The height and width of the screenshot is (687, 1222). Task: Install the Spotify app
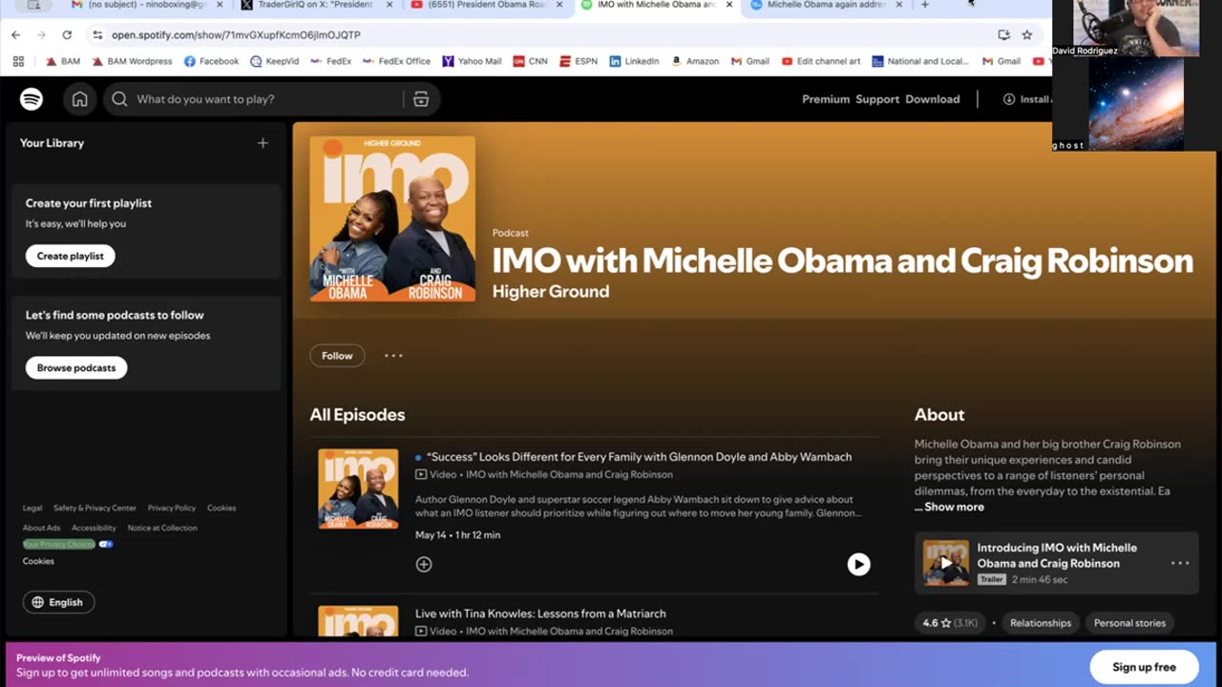1027,99
